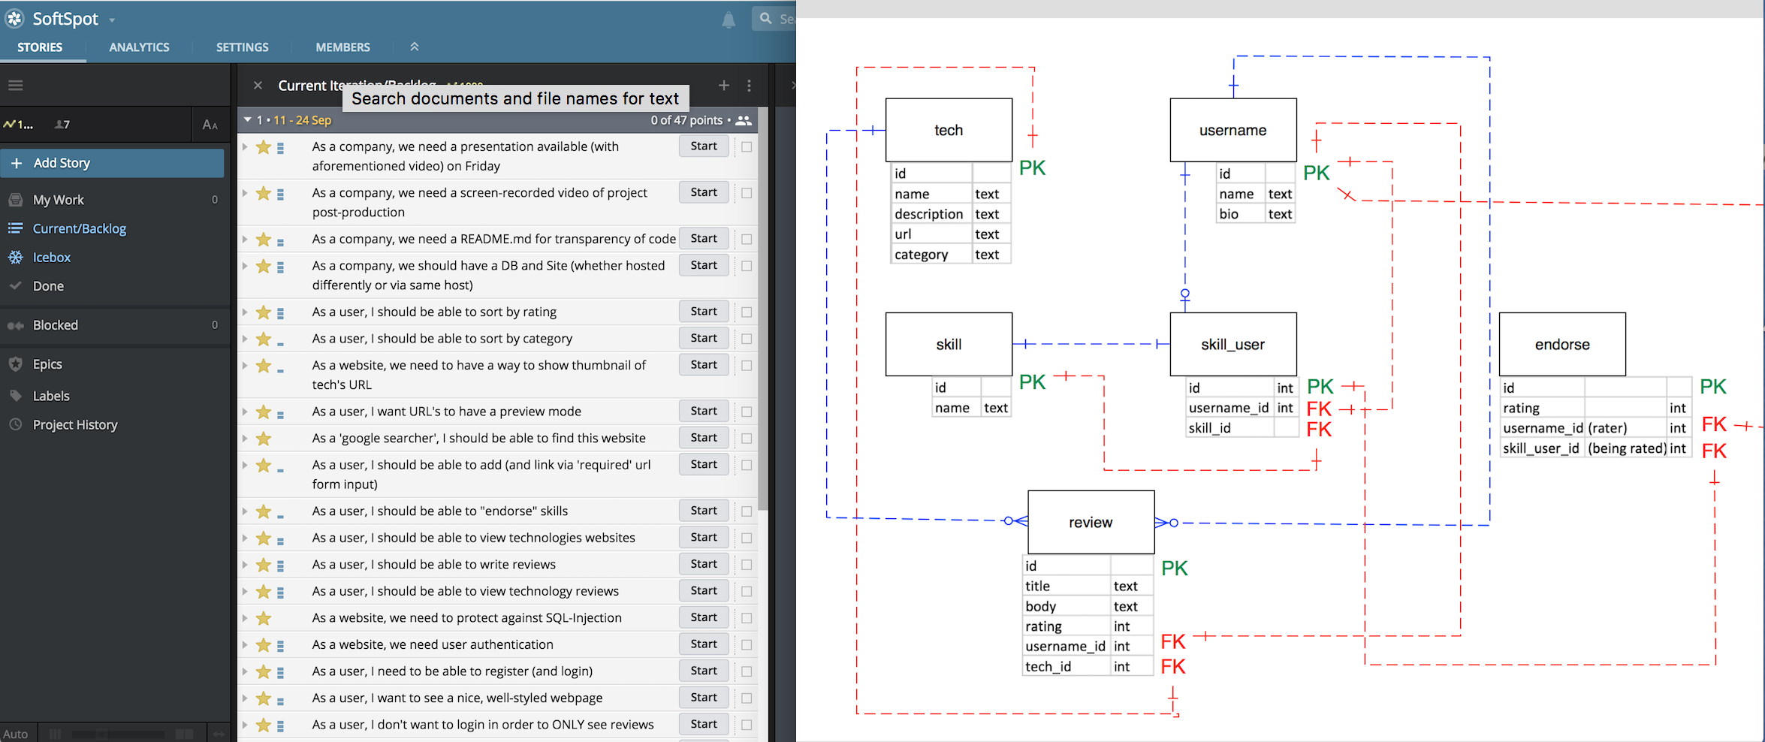Collapse the header with double chevron

click(414, 47)
